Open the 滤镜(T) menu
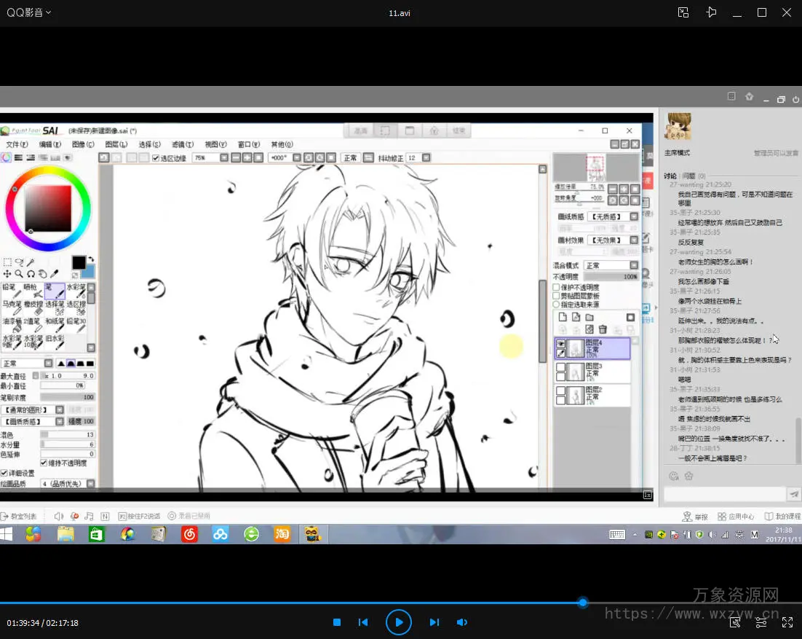This screenshot has height=639, width=802. click(x=183, y=144)
